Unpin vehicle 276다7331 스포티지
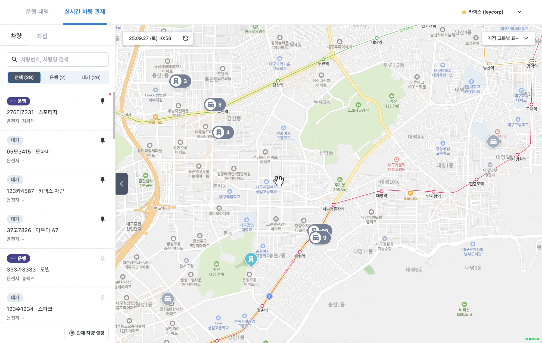Screen dimensions: 542x343 pyautogui.click(x=102, y=101)
